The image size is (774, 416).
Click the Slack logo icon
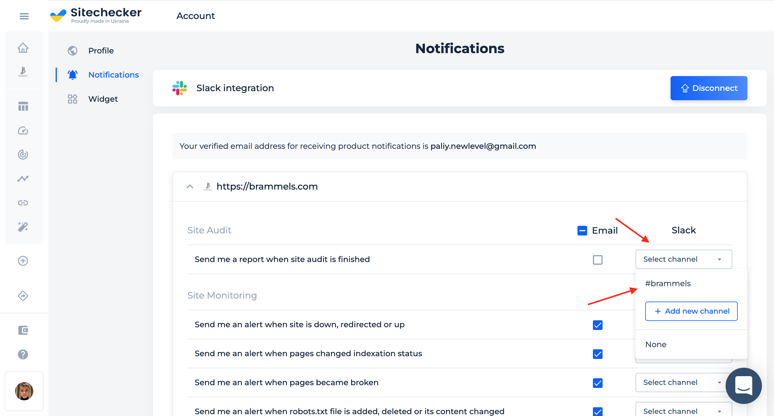pyautogui.click(x=180, y=88)
